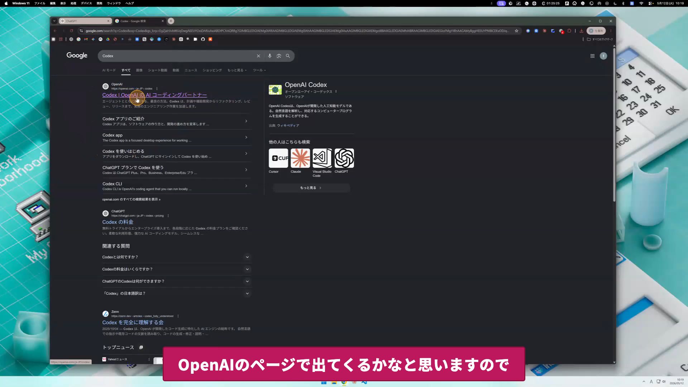Open the ウィキペディア source link
This screenshot has width=688, height=387.
(x=288, y=125)
